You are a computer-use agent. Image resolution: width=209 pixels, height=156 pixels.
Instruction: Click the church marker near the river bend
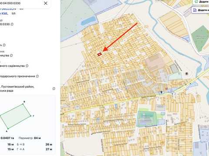(187, 74)
